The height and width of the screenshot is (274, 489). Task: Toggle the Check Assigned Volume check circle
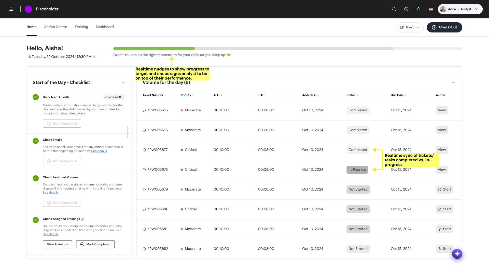(x=36, y=178)
